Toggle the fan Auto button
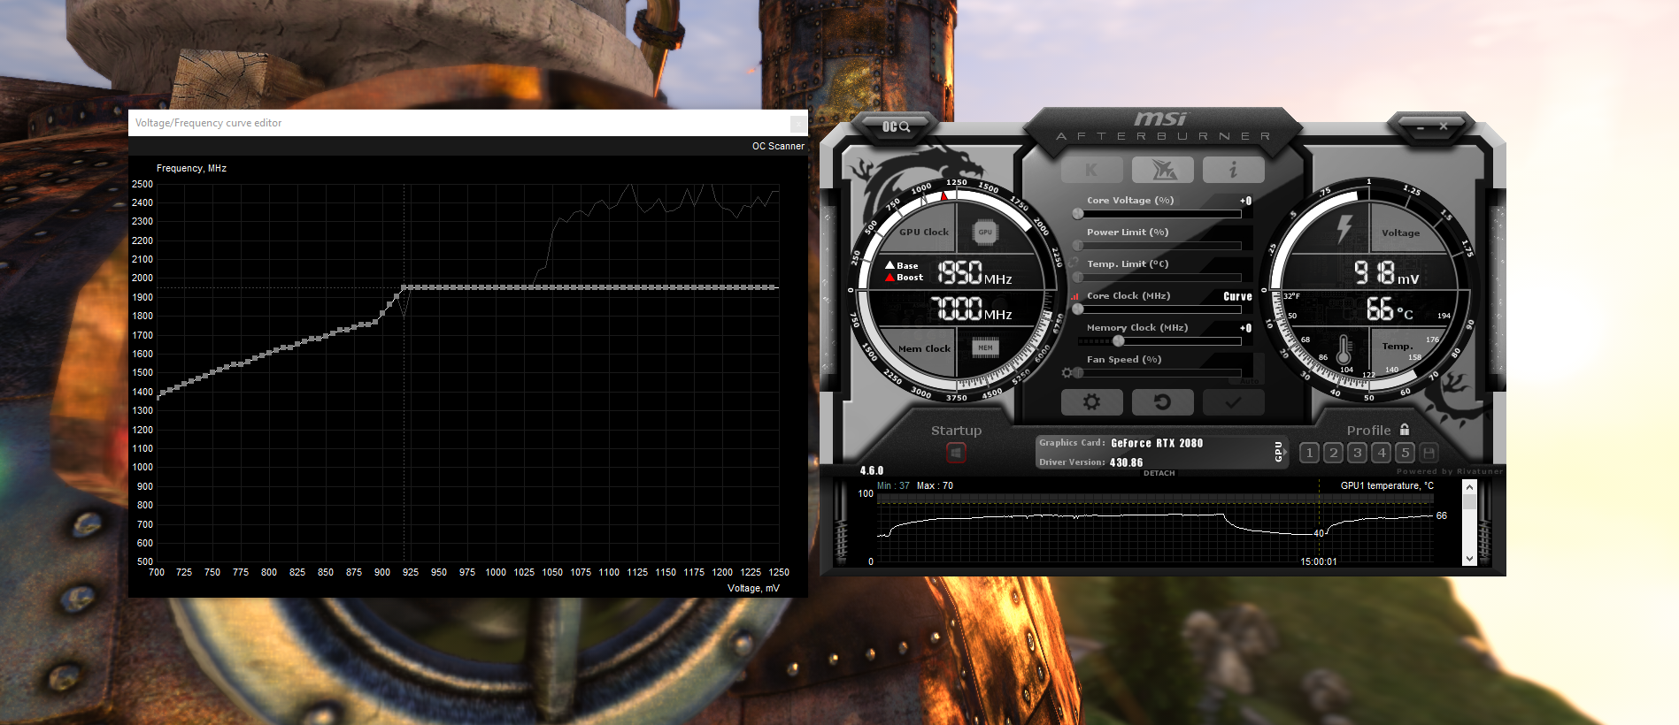Viewport: 1679px width, 725px height. [x=1248, y=381]
